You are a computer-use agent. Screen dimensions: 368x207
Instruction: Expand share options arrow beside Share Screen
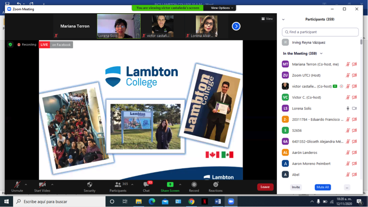[x=180, y=185]
